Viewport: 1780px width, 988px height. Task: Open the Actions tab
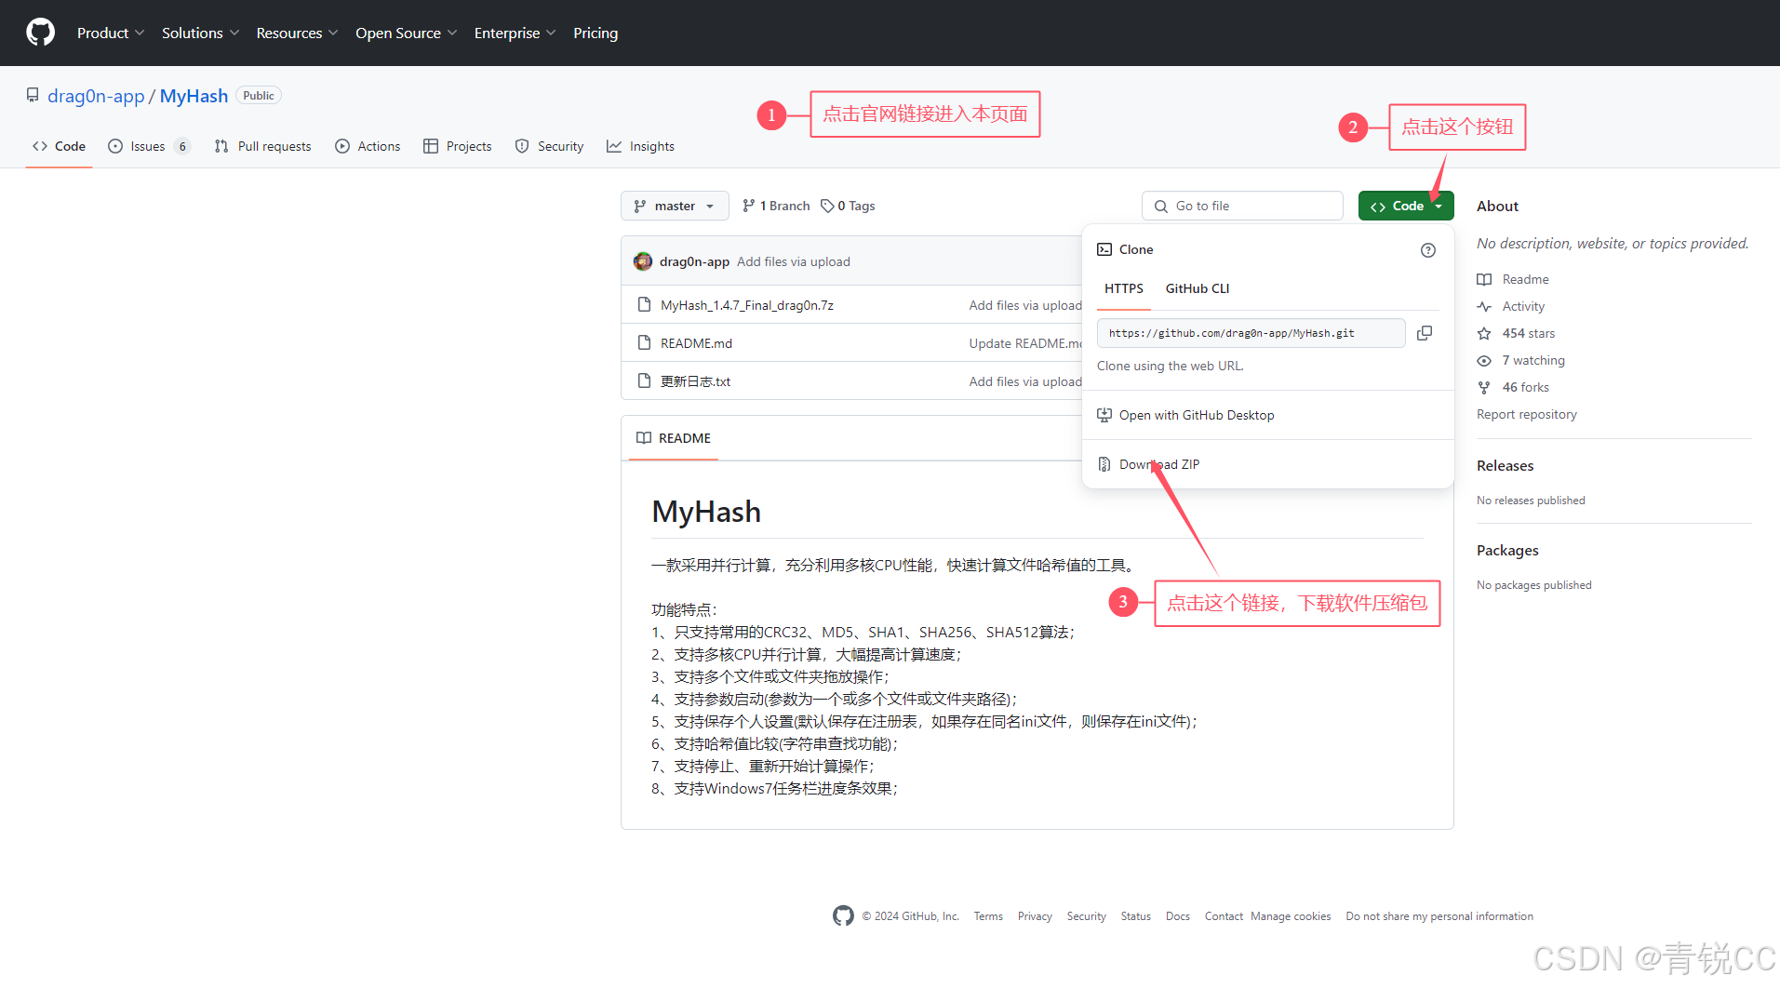(x=368, y=146)
